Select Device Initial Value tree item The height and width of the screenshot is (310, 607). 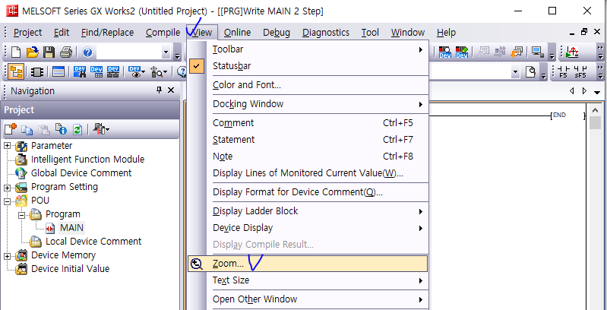click(70, 269)
